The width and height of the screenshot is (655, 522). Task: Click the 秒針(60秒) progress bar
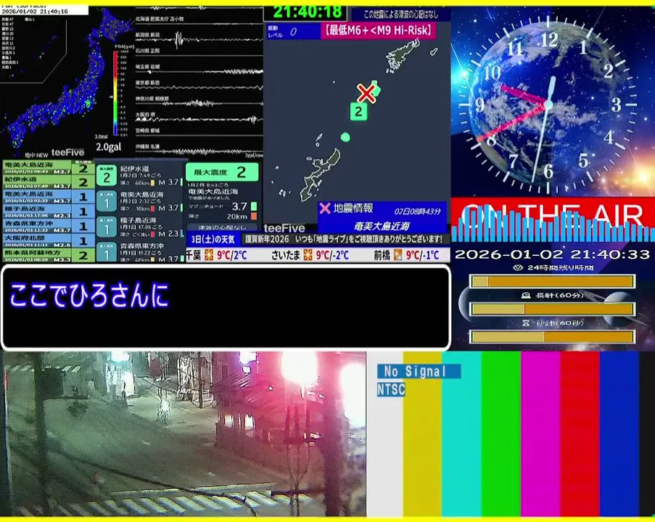553,336
